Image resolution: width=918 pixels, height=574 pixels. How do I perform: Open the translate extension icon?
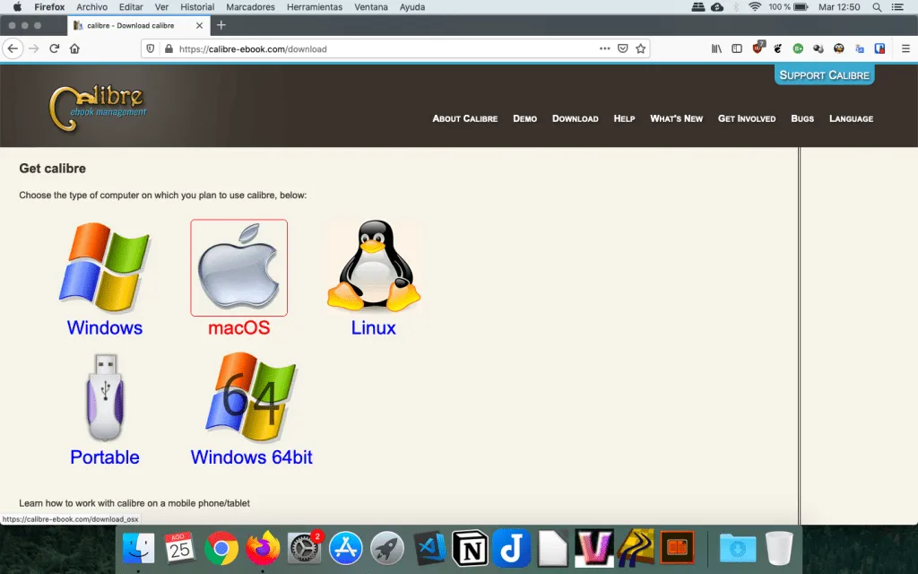(x=860, y=48)
